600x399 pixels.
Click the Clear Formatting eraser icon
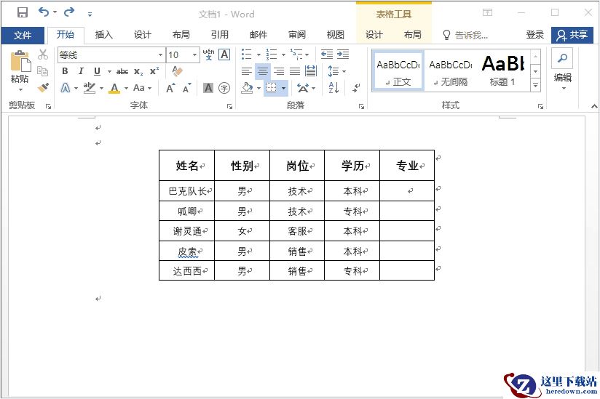pyautogui.click(x=177, y=71)
